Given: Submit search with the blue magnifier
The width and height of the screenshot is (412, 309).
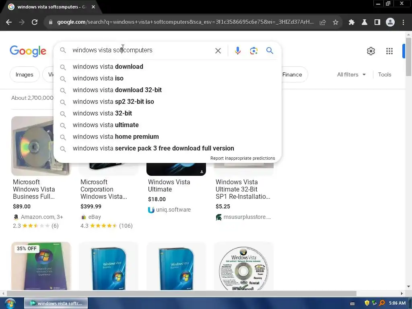Looking at the screenshot, I should coord(270,50).
